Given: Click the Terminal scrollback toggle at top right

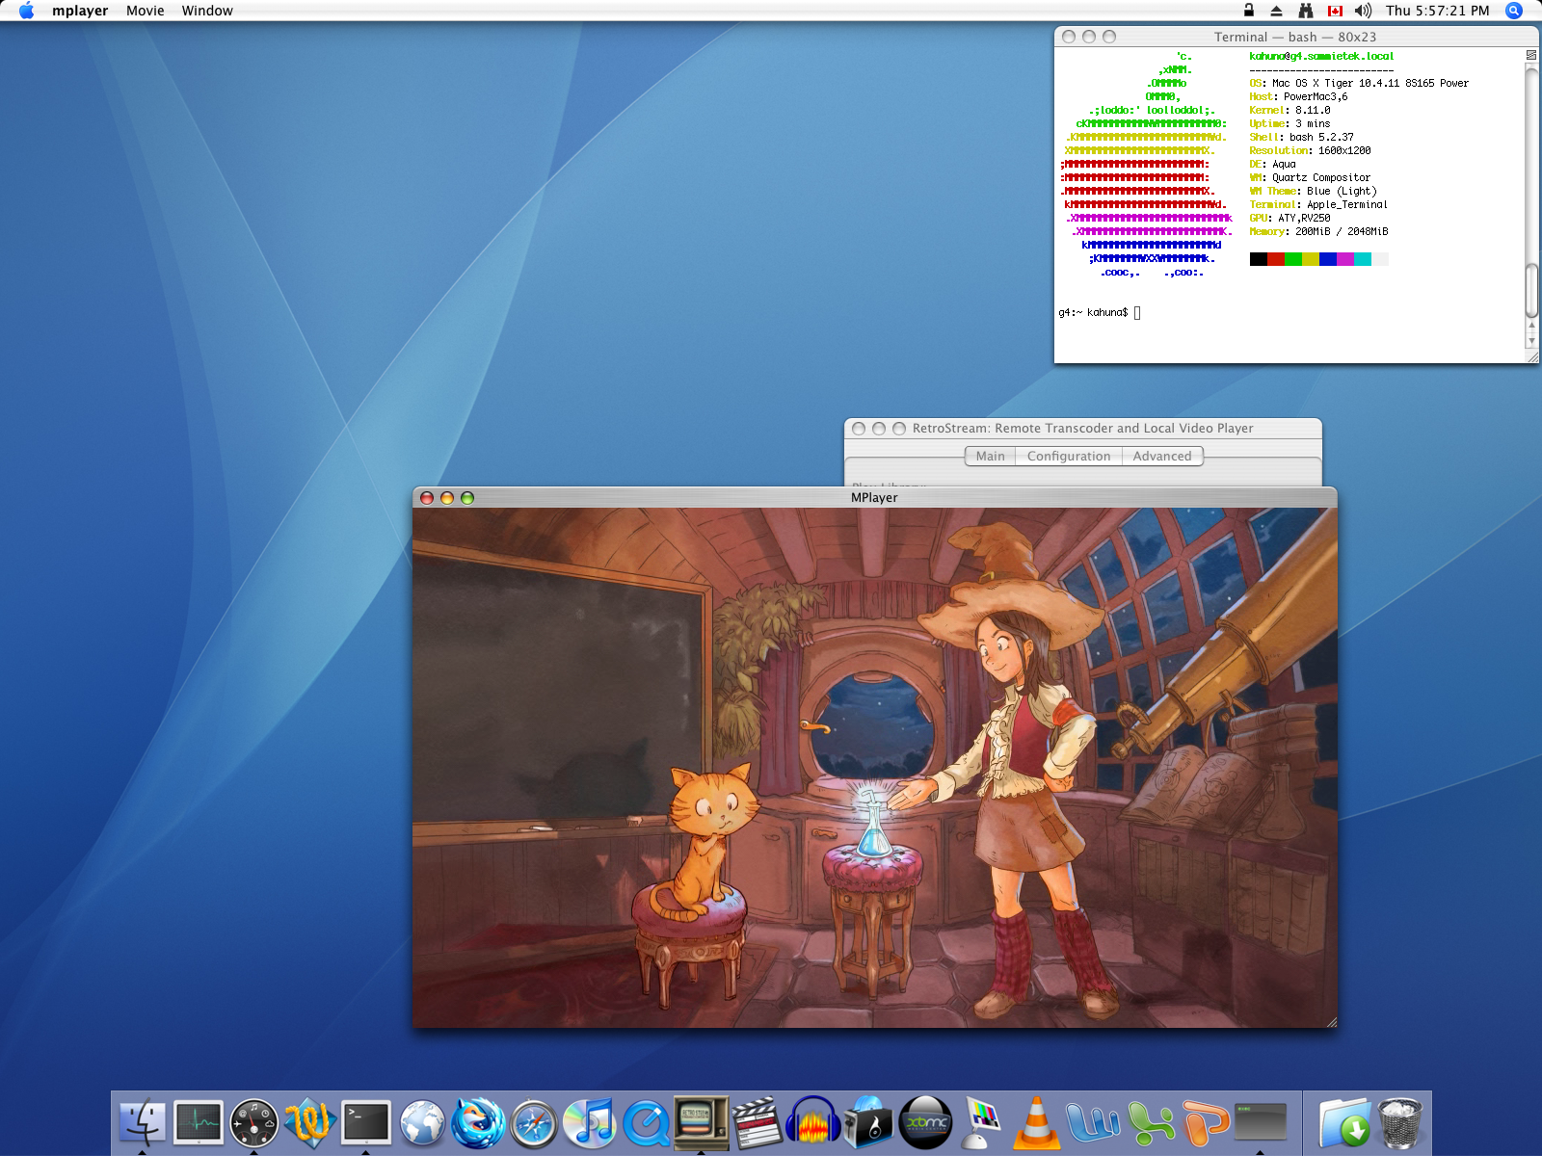Looking at the screenshot, I should click(x=1531, y=55).
